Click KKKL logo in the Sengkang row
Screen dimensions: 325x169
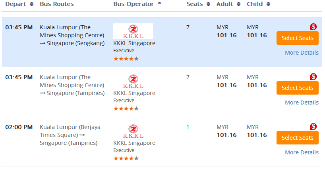coord(133,31)
